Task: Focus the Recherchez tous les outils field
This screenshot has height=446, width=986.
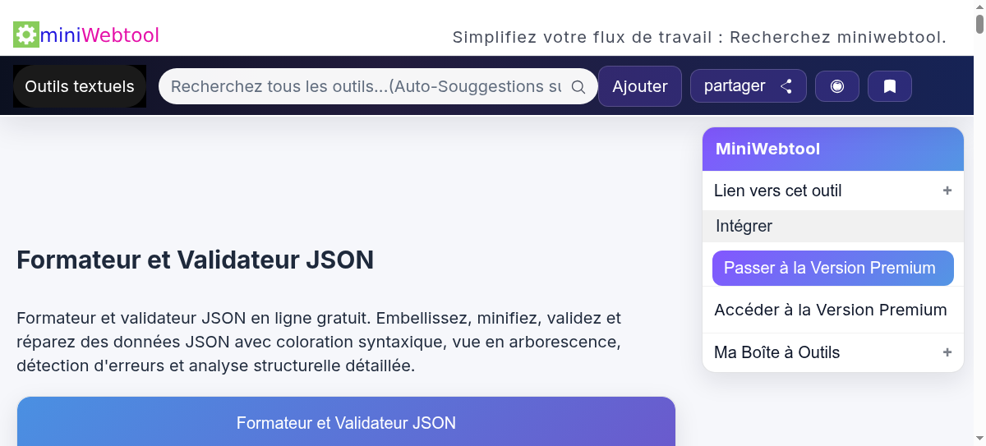Action: tap(366, 86)
